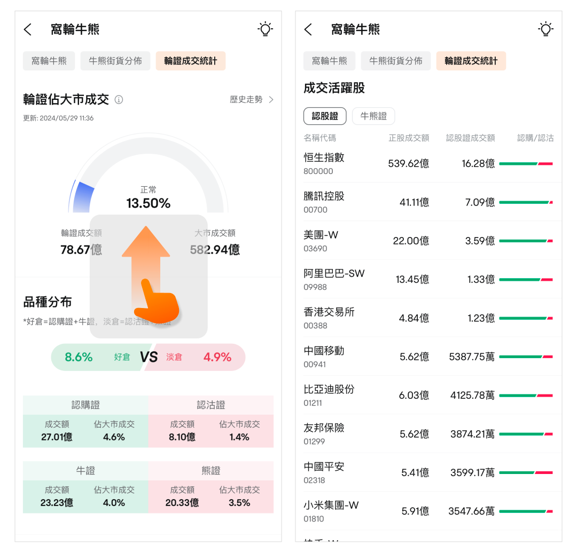577x553 pixels.
Task: Switch to the 牛熊證 filter pill
Action: pos(373,116)
